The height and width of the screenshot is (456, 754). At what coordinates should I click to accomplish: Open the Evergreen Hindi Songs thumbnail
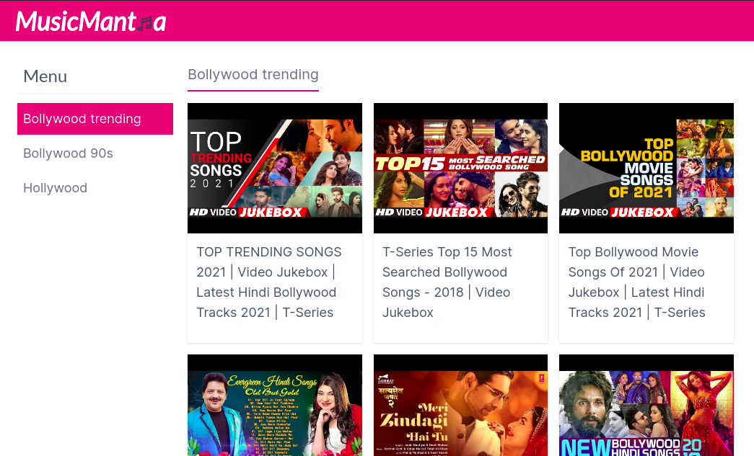[x=275, y=406]
